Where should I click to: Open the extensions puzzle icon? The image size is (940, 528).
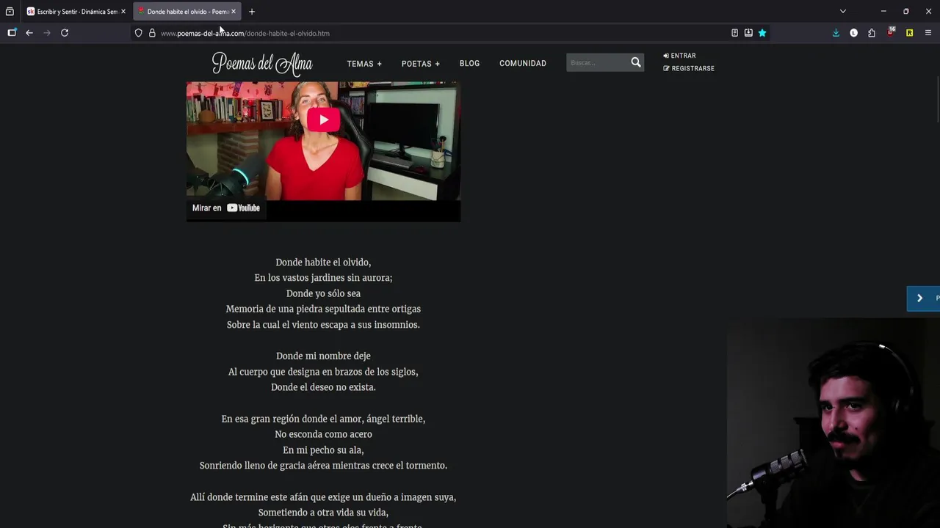(872, 33)
